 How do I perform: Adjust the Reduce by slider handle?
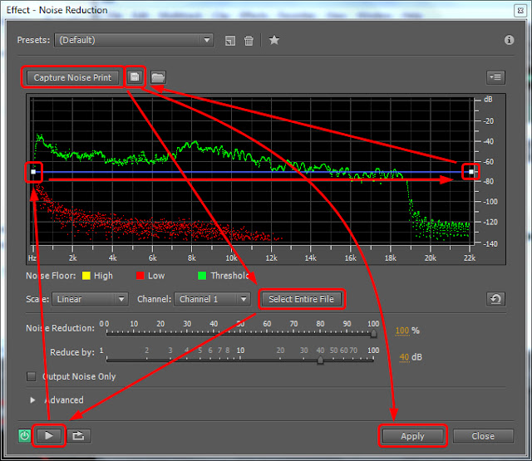[x=320, y=360]
